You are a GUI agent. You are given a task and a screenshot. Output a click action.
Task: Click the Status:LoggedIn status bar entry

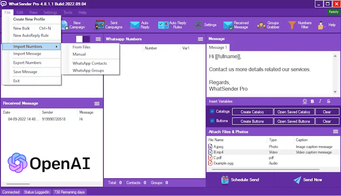coord(36,192)
